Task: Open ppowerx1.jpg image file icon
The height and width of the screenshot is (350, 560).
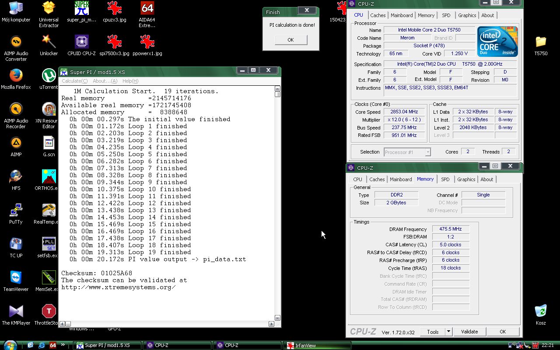Action: [147, 45]
